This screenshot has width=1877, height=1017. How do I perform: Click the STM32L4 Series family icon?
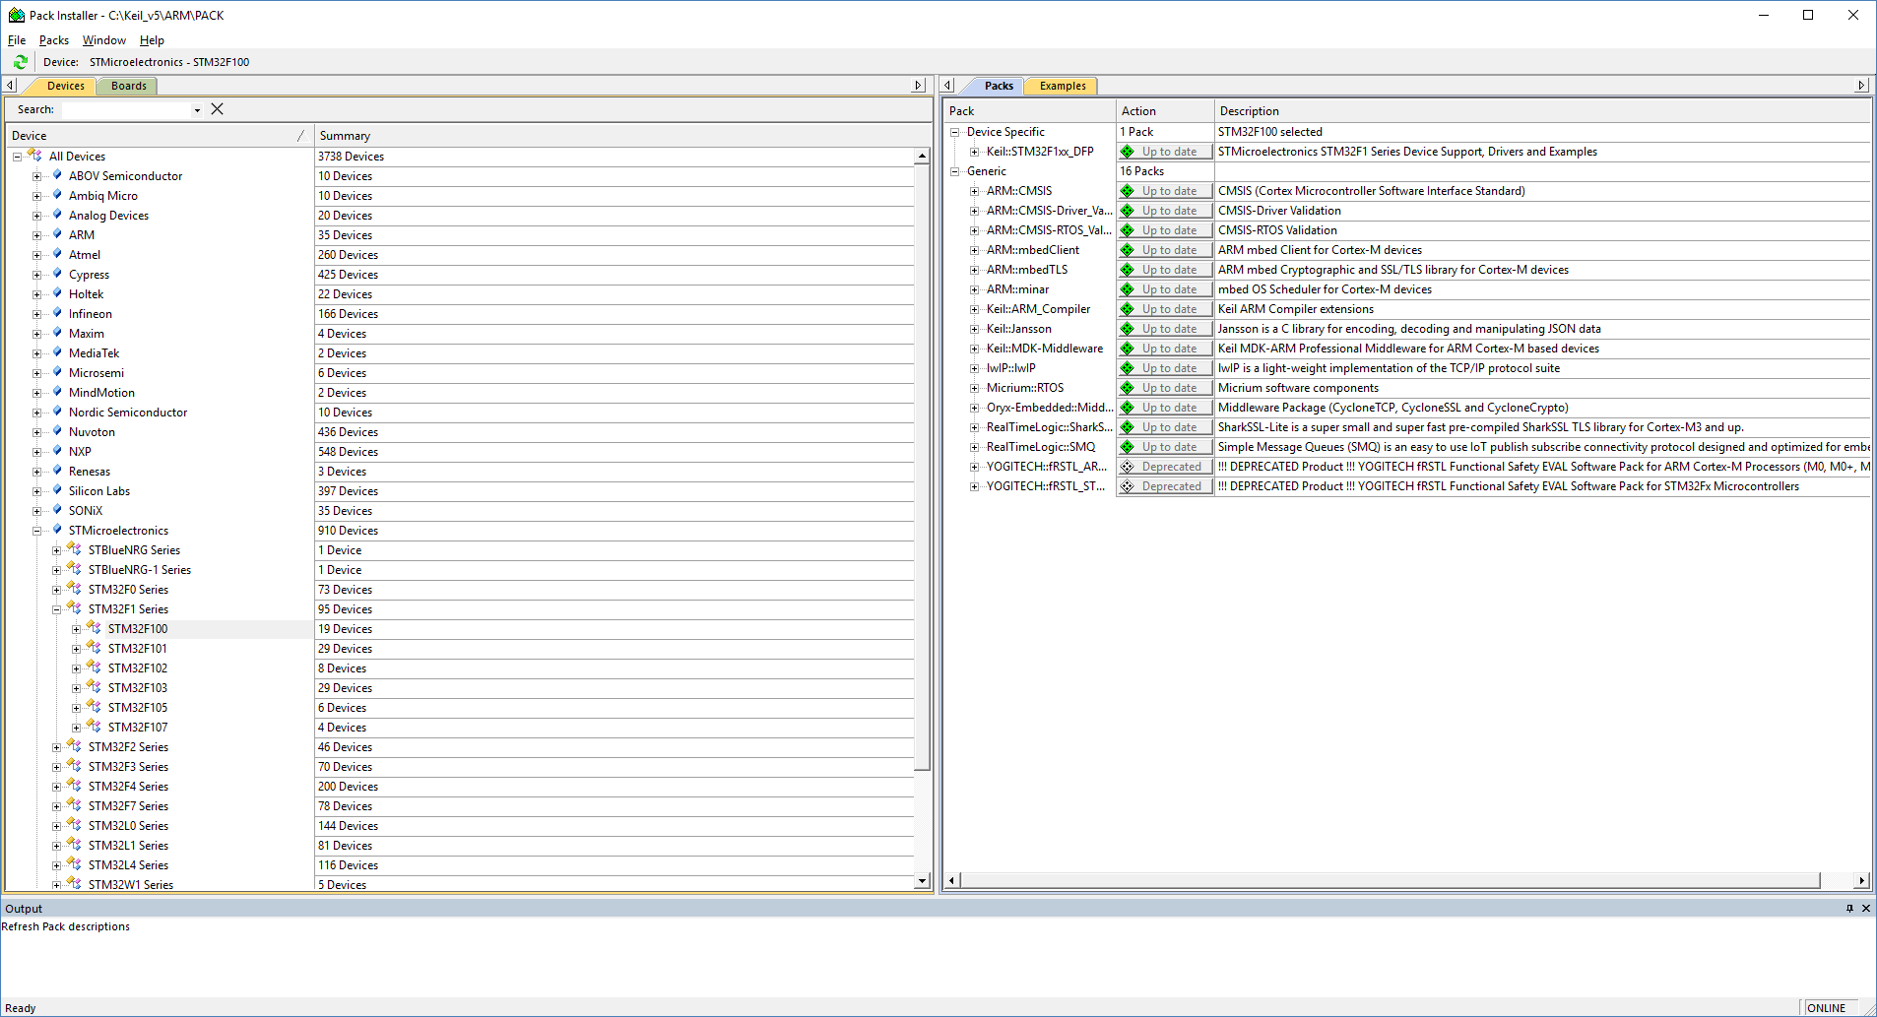pyautogui.click(x=75, y=864)
